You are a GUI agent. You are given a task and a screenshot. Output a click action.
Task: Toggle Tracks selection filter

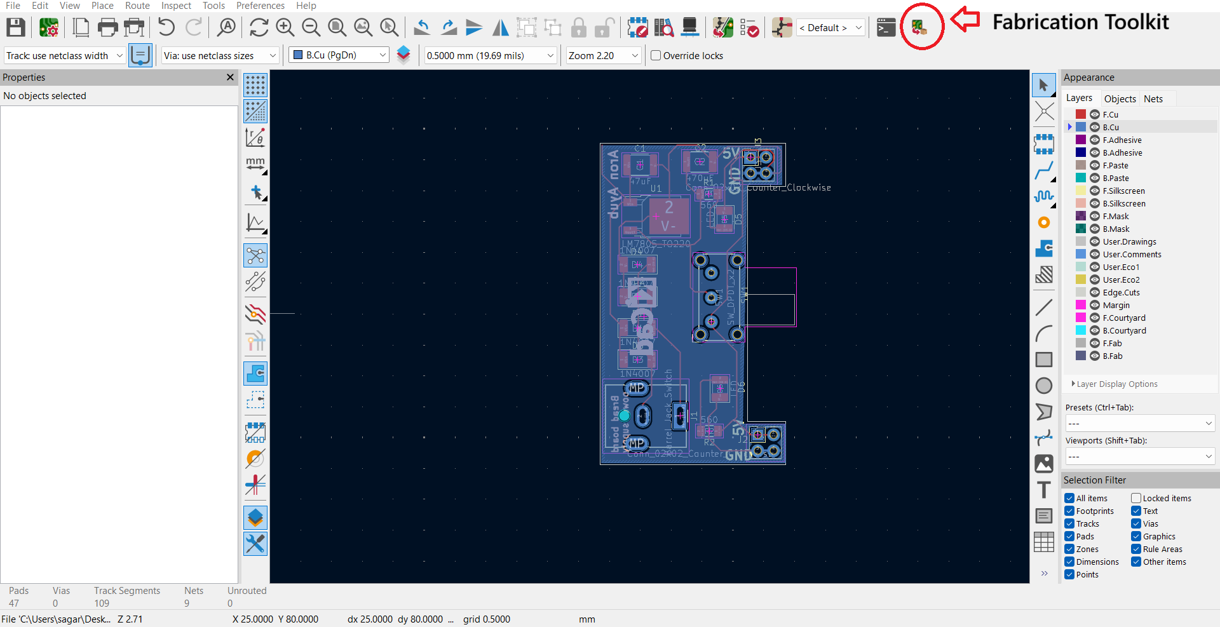coord(1069,523)
